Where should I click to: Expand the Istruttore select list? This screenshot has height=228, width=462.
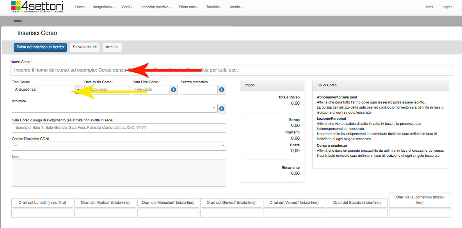[114, 108]
